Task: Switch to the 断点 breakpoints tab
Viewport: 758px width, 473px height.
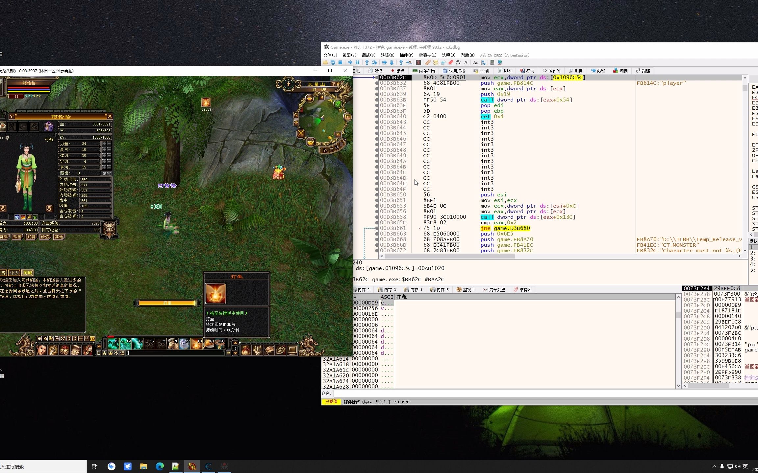Action: click(398, 71)
